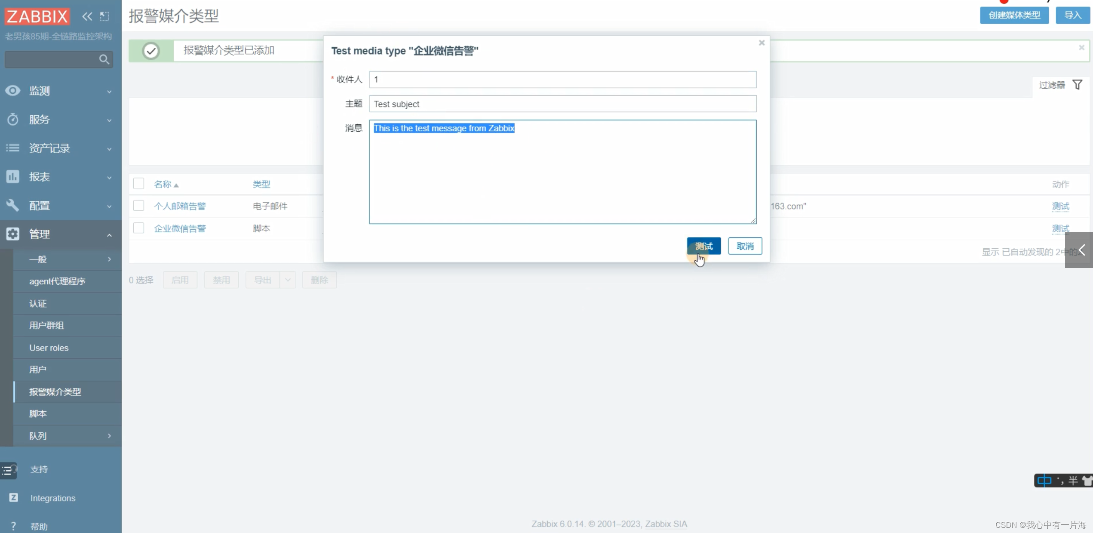Click the 主题 input field
The height and width of the screenshot is (533, 1093).
pos(563,104)
